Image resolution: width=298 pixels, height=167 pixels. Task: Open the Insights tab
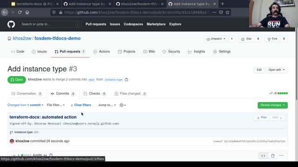(x=196, y=51)
